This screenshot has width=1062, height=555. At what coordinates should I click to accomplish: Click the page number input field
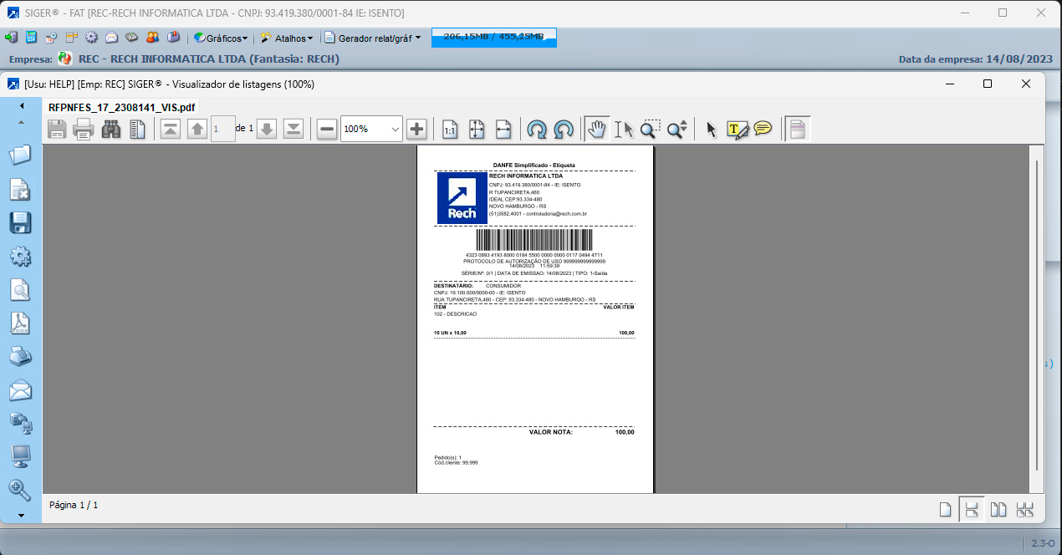(222, 129)
